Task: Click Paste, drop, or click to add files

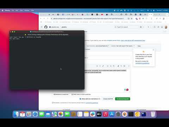Action: [81, 95]
